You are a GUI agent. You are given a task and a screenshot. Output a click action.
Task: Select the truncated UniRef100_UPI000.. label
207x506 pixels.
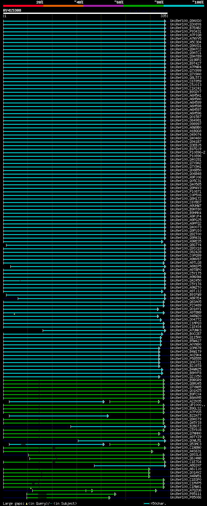pos(188,405)
